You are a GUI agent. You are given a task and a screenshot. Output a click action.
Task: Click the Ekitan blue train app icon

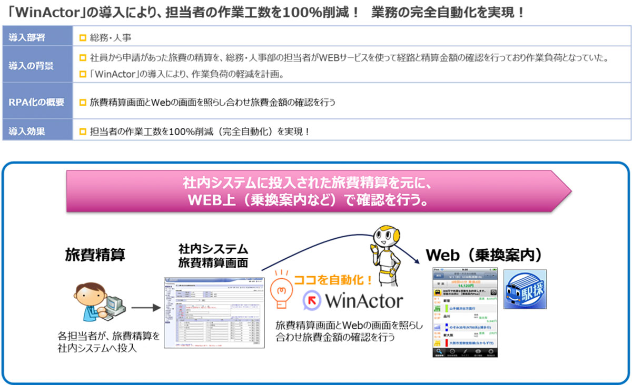(525, 290)
